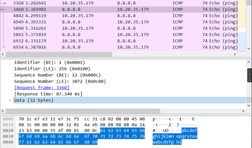Select packet 3460 row from 8.8.8.8

pos(119,9)
